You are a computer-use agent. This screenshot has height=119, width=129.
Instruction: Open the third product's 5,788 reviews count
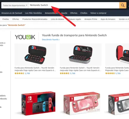(x=118, y=73)
